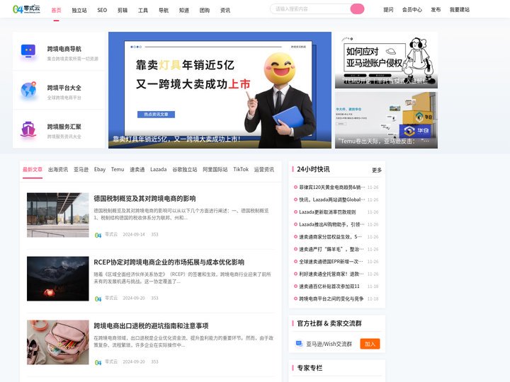Open article RCEP协定对跨境电商企业的市场拓展
Image resolution: width=510 pixels, height=382 pixels.
click(169, 262)
